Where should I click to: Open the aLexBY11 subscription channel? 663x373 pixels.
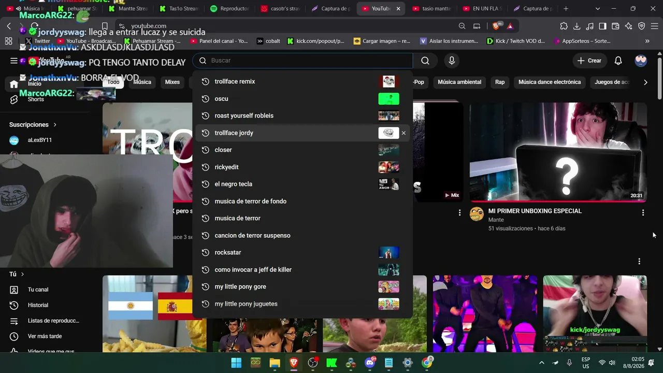coord(39,140)
